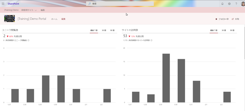Click the 1/29 bar in ユニーク閲覧者 chart

pos(46,89)
